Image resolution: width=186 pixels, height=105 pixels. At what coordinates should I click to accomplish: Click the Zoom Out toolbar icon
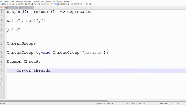pyautogui.click(x=42, y=4)
